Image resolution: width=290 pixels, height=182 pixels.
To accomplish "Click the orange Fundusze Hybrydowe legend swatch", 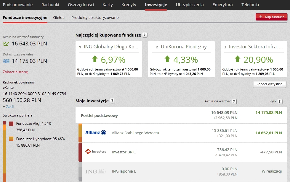I will coord(11,139).
